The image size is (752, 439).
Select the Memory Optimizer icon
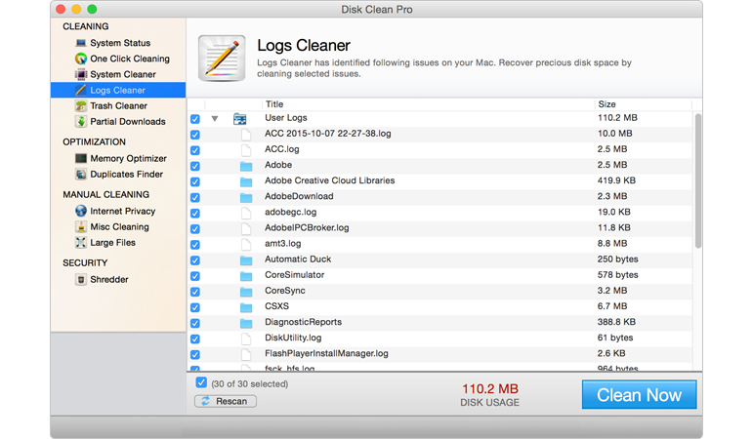coord(81,158)
